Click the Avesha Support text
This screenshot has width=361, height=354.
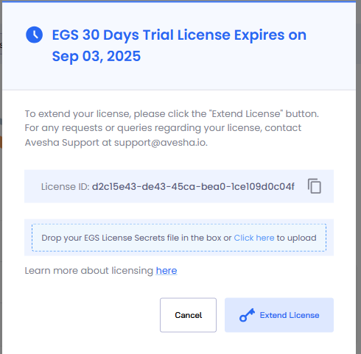click(x=62, y=143)
